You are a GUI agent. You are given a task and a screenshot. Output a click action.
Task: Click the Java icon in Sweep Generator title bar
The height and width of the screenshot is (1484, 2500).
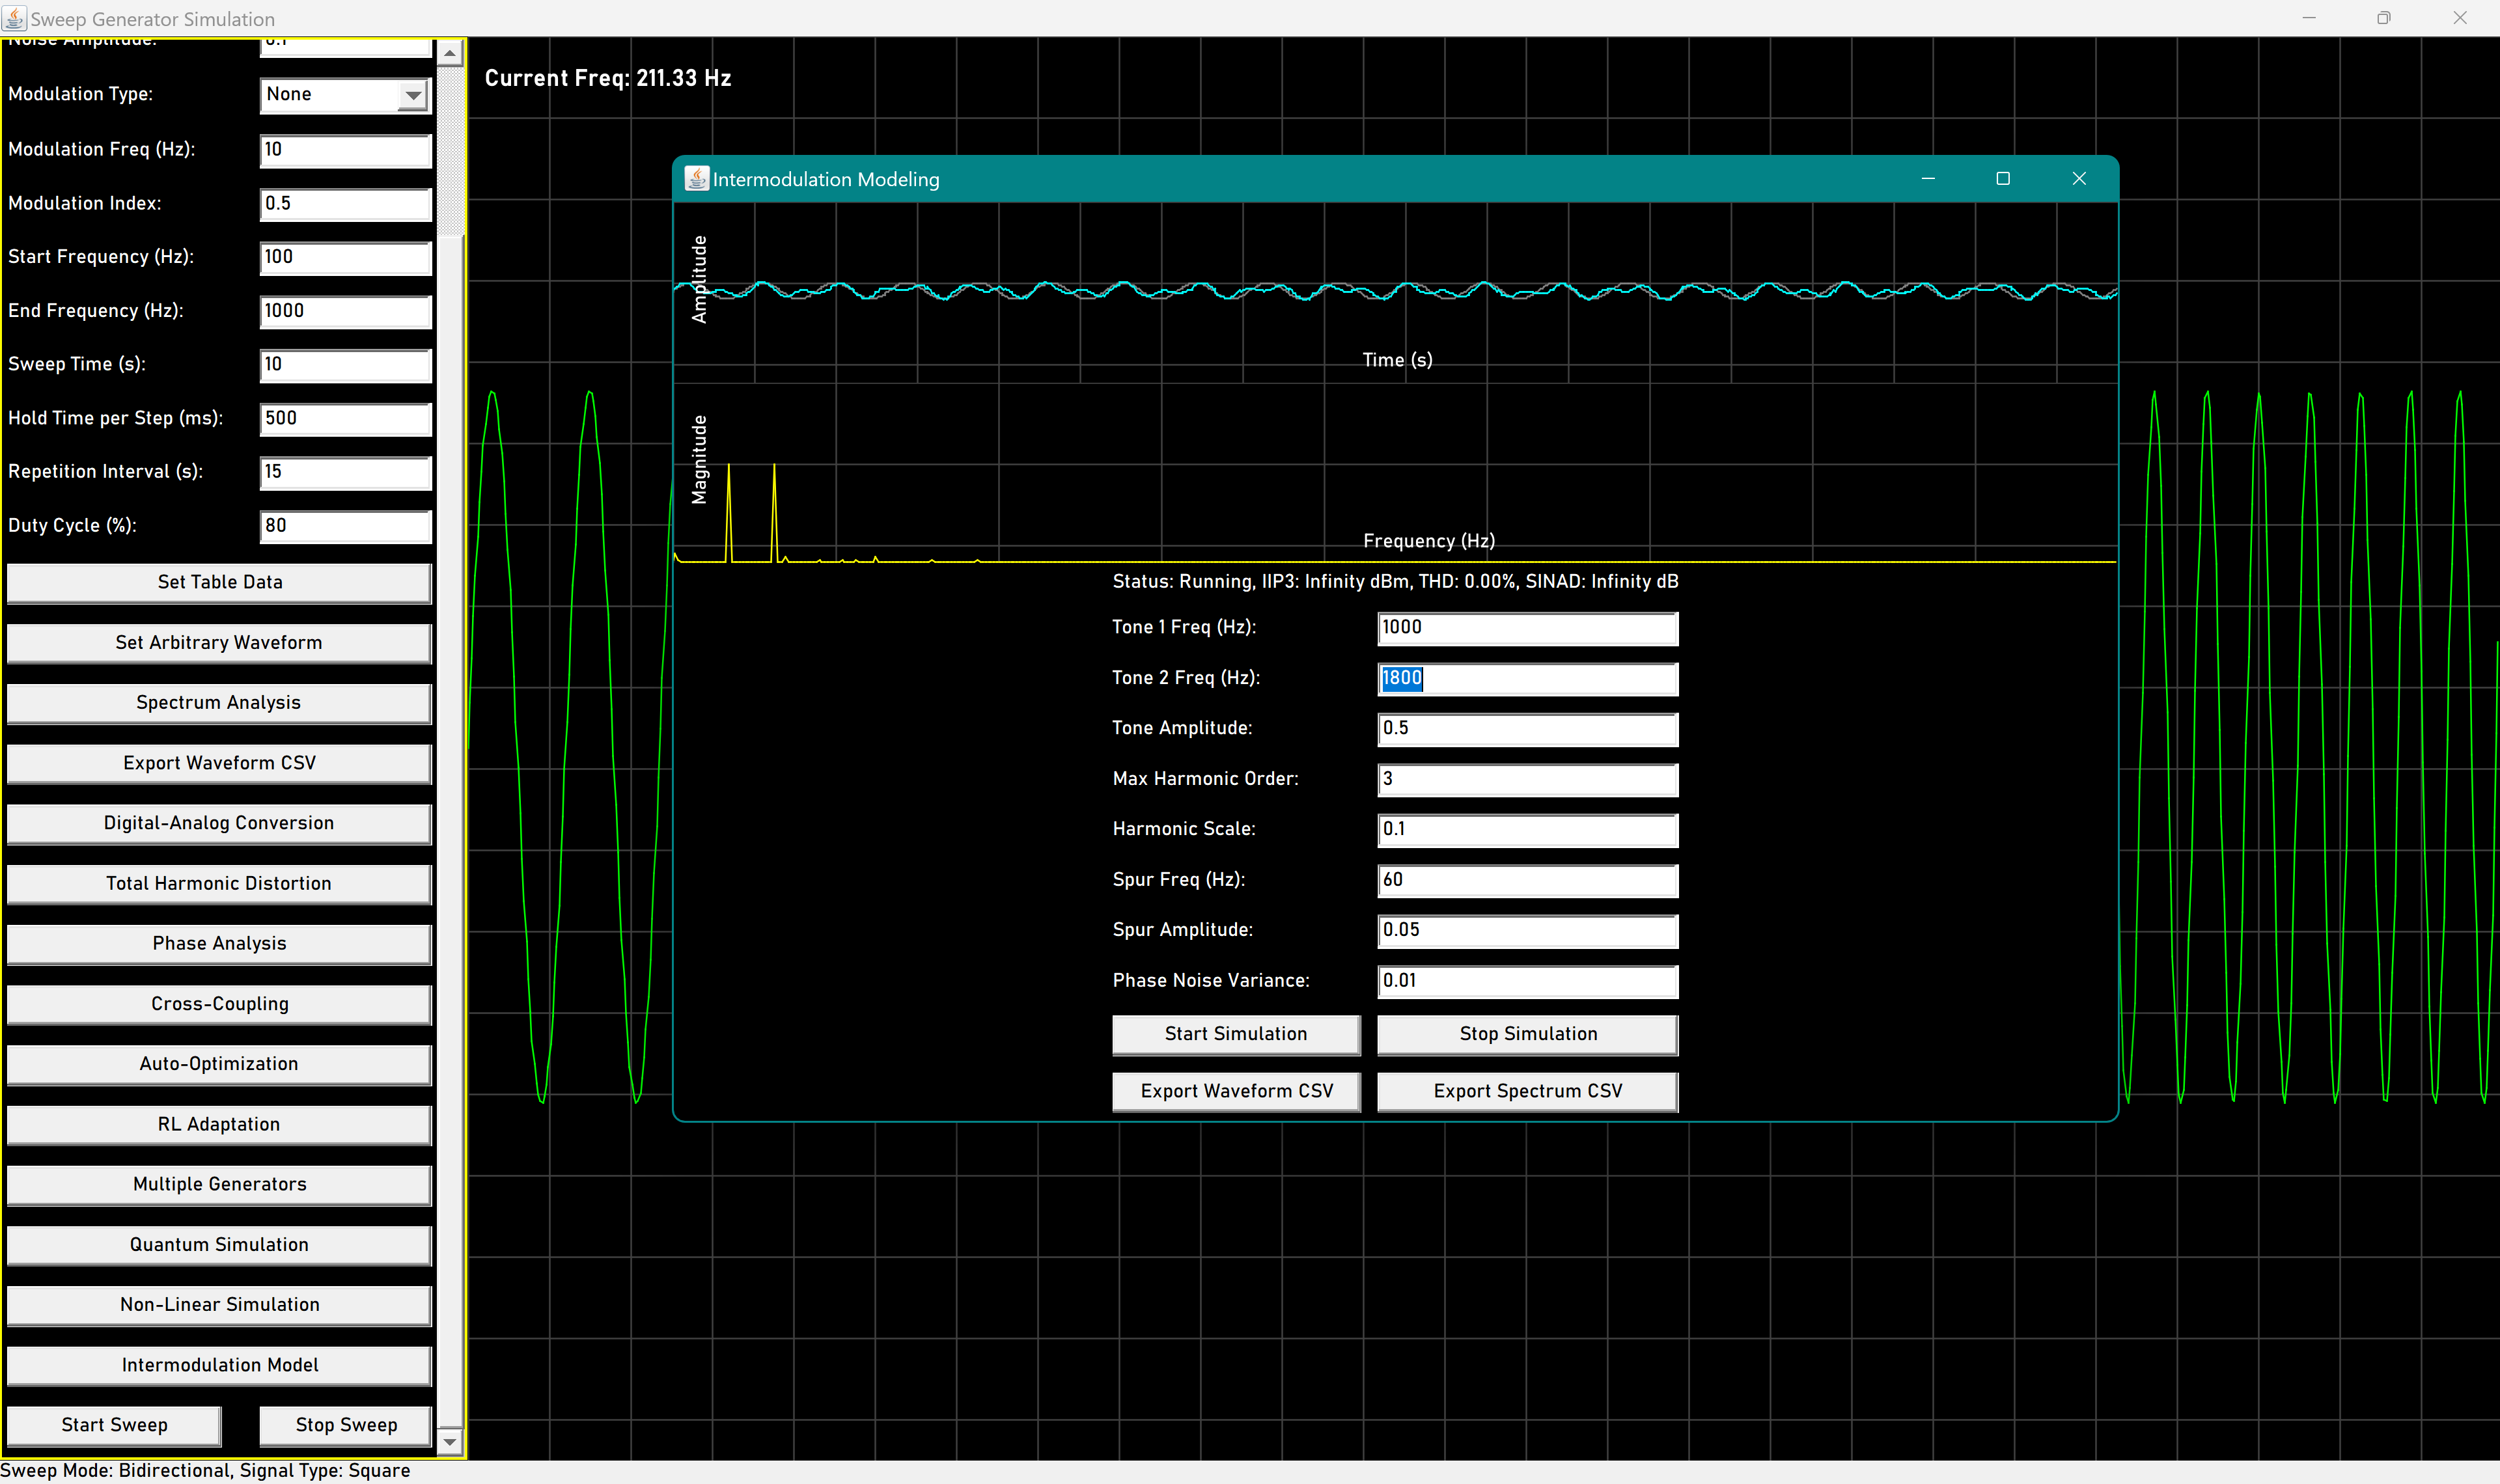coord(14,18)
